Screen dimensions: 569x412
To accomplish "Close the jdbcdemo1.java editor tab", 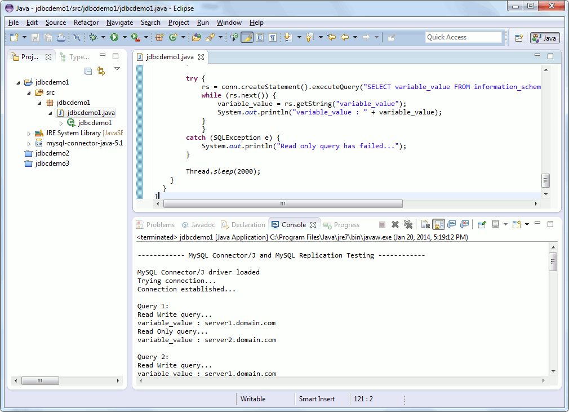I will pos(201,57).
